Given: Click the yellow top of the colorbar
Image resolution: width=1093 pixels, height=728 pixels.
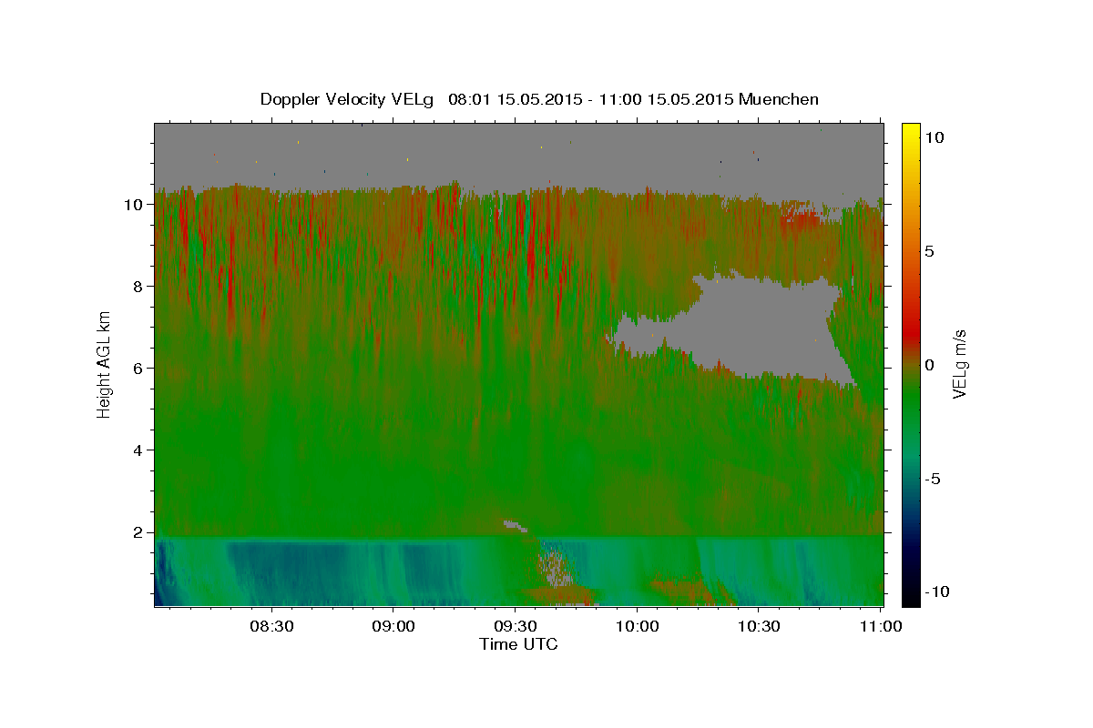Looking at the screenshot, I should 910,129.
